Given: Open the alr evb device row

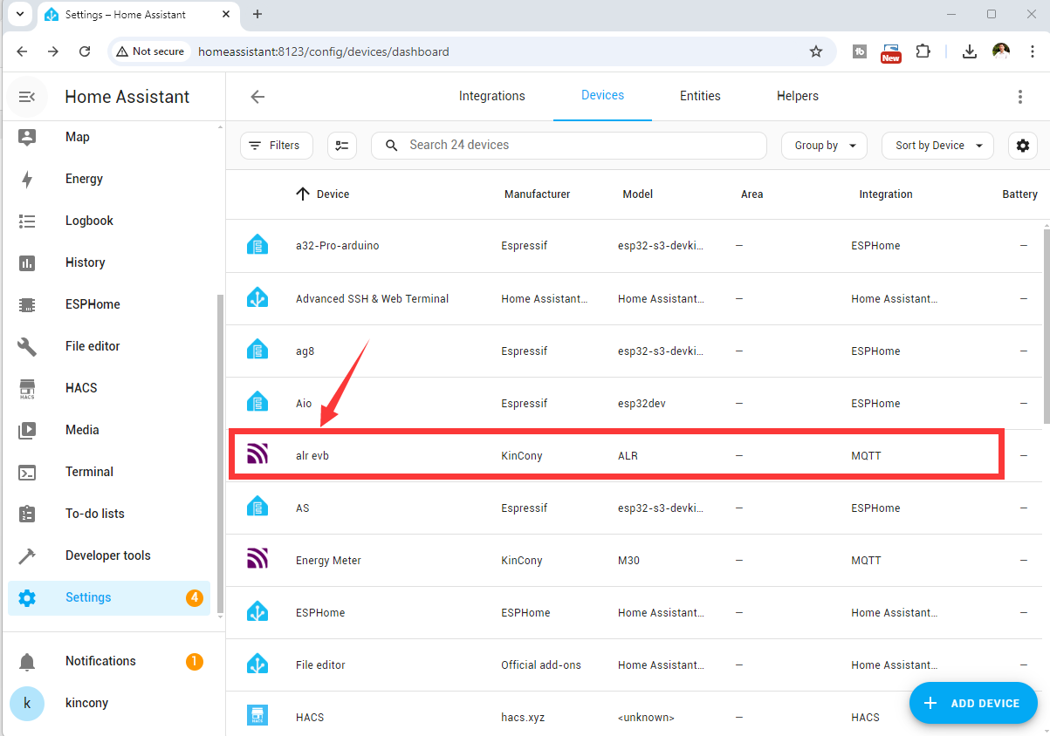Looking at the screenshot, I should pos(312,455).
